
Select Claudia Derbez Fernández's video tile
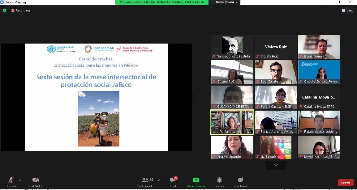point(319,72)
